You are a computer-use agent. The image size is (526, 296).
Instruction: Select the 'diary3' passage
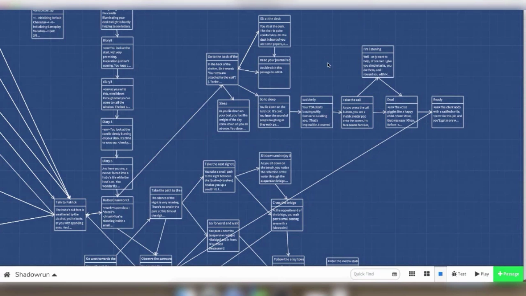tap(118, 94)
